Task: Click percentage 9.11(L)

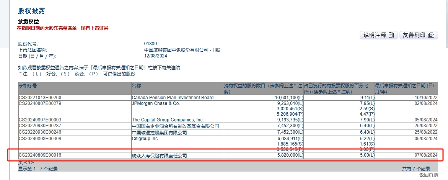Action: [x=367, y=98]
